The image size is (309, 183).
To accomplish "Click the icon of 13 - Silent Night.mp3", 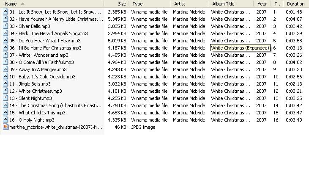I will pyautogui.click(x=6, y=98).
